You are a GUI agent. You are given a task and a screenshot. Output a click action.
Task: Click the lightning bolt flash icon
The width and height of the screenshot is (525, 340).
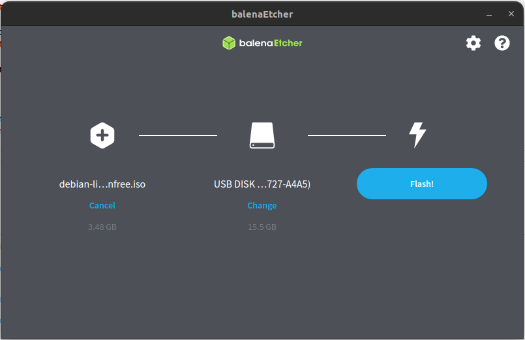pos(417,135)
